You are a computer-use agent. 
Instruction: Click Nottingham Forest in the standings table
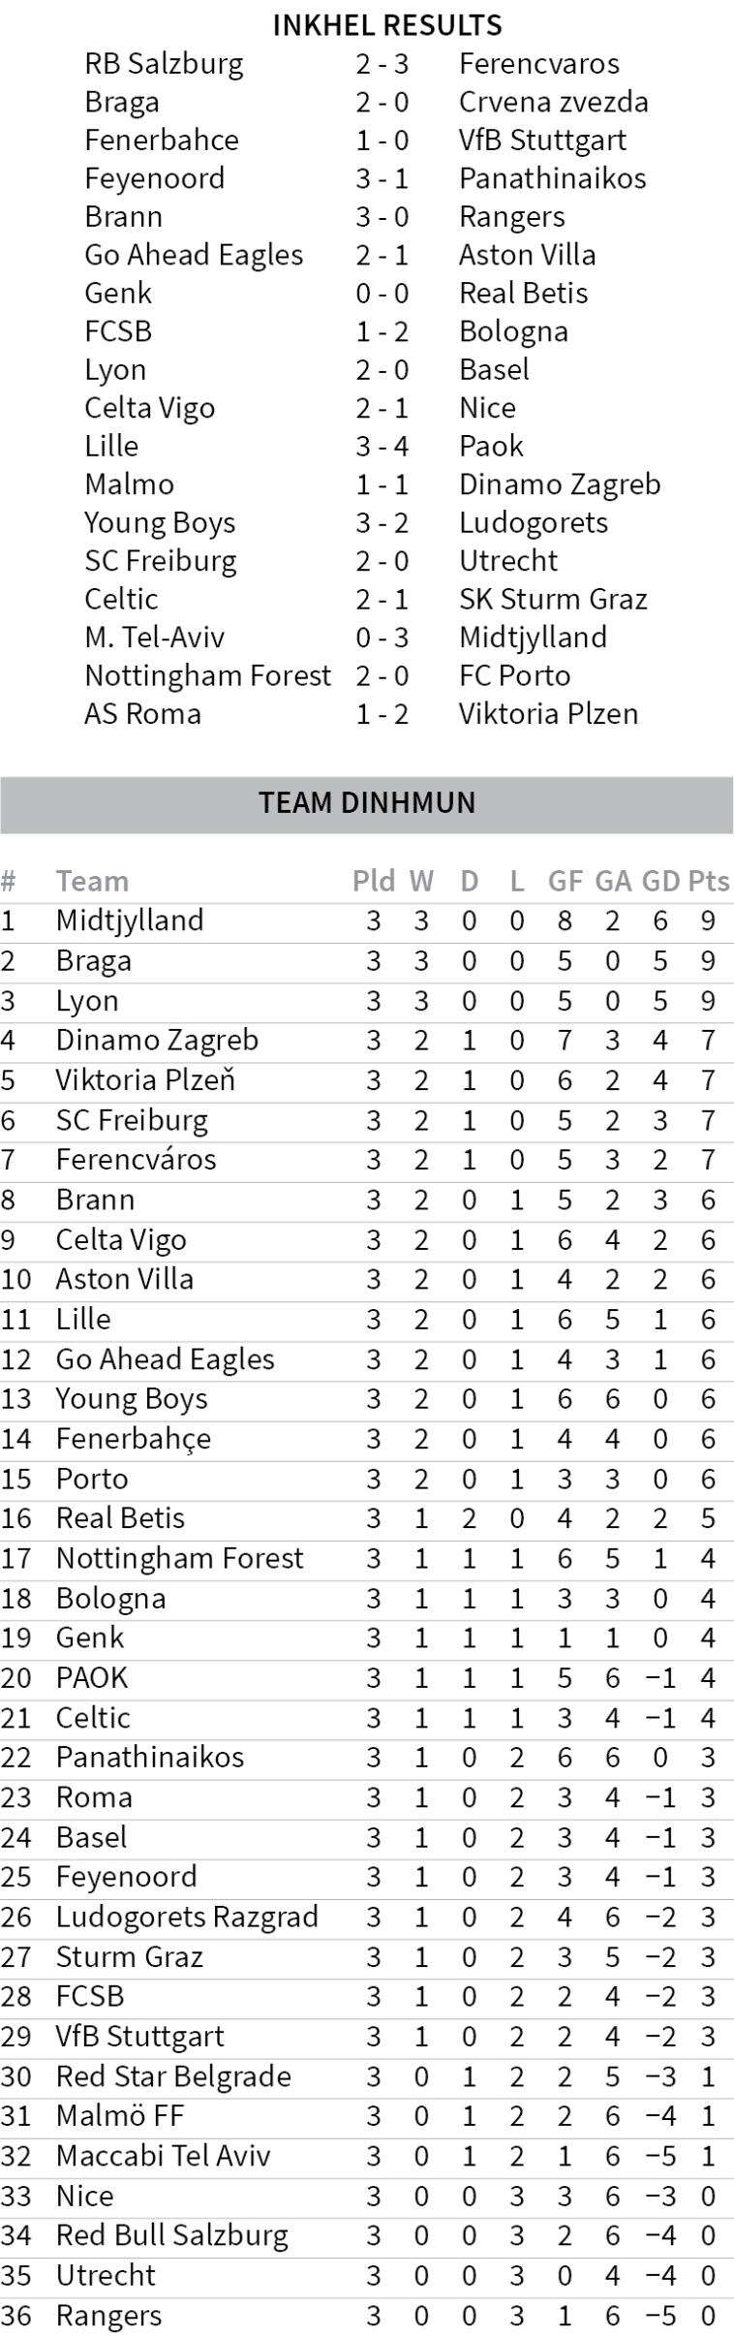(179, 1558)
